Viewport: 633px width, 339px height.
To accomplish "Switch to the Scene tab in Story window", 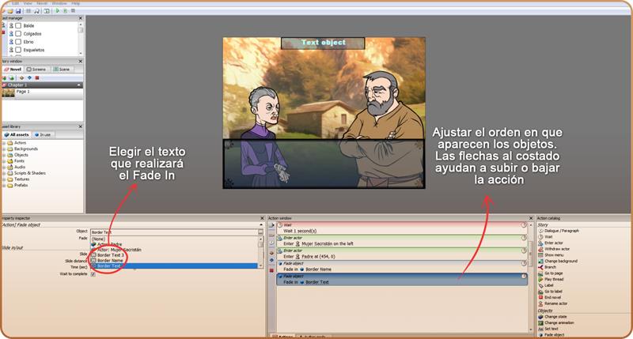I will pos(62,70).
